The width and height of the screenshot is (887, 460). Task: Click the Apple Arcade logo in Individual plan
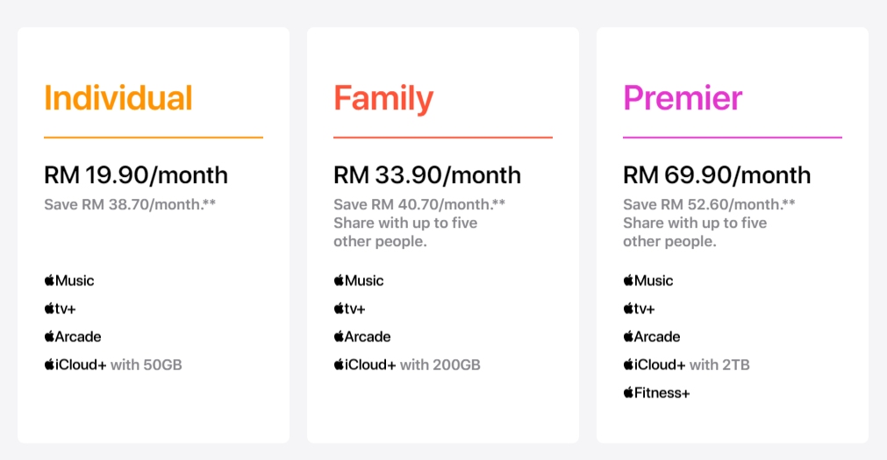73,336
